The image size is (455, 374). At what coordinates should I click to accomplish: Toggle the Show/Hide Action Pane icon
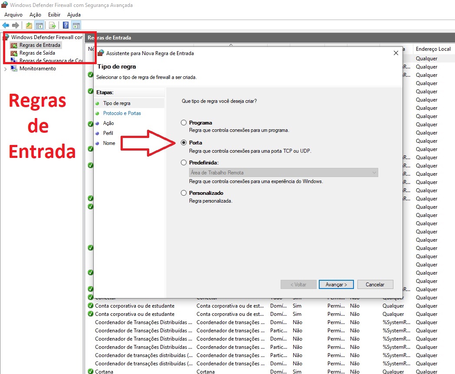click(x=76, y=25)
